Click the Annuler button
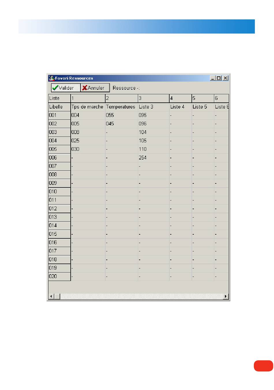This screenshot has height=390, width=274. click(x=95, y=88)
